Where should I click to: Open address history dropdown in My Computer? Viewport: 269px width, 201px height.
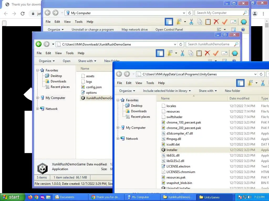coord(184,13)
